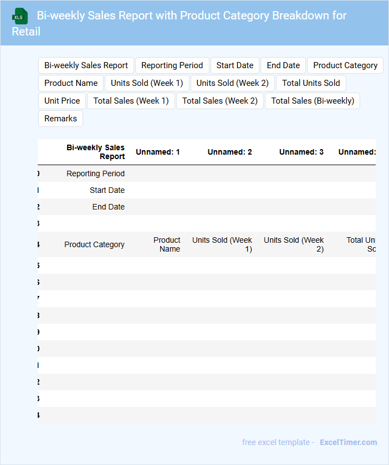Click the Reporting Period tag

(172, 65)
